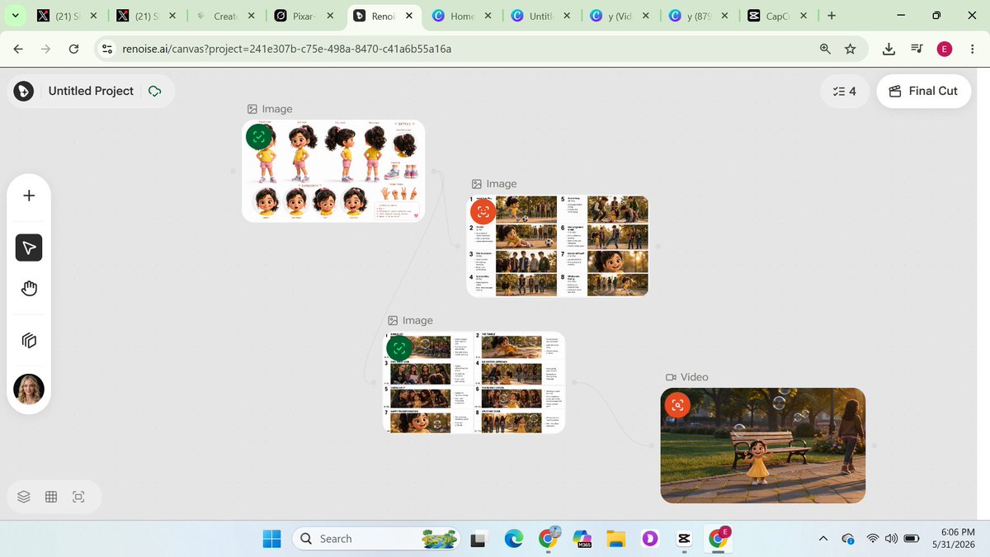Click the site information icon in address bar
The width and height of the screenshot is (990, 557).
(x=107, y=49)
